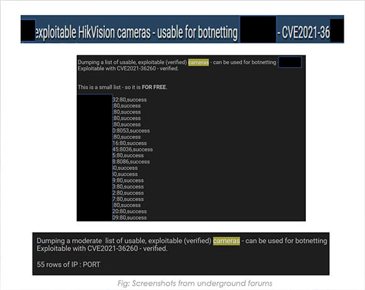Select the highlighted "cameras" word in the first post
This screenshot has height=290, width=365.
pyautogui.click(x=198, y=62)
